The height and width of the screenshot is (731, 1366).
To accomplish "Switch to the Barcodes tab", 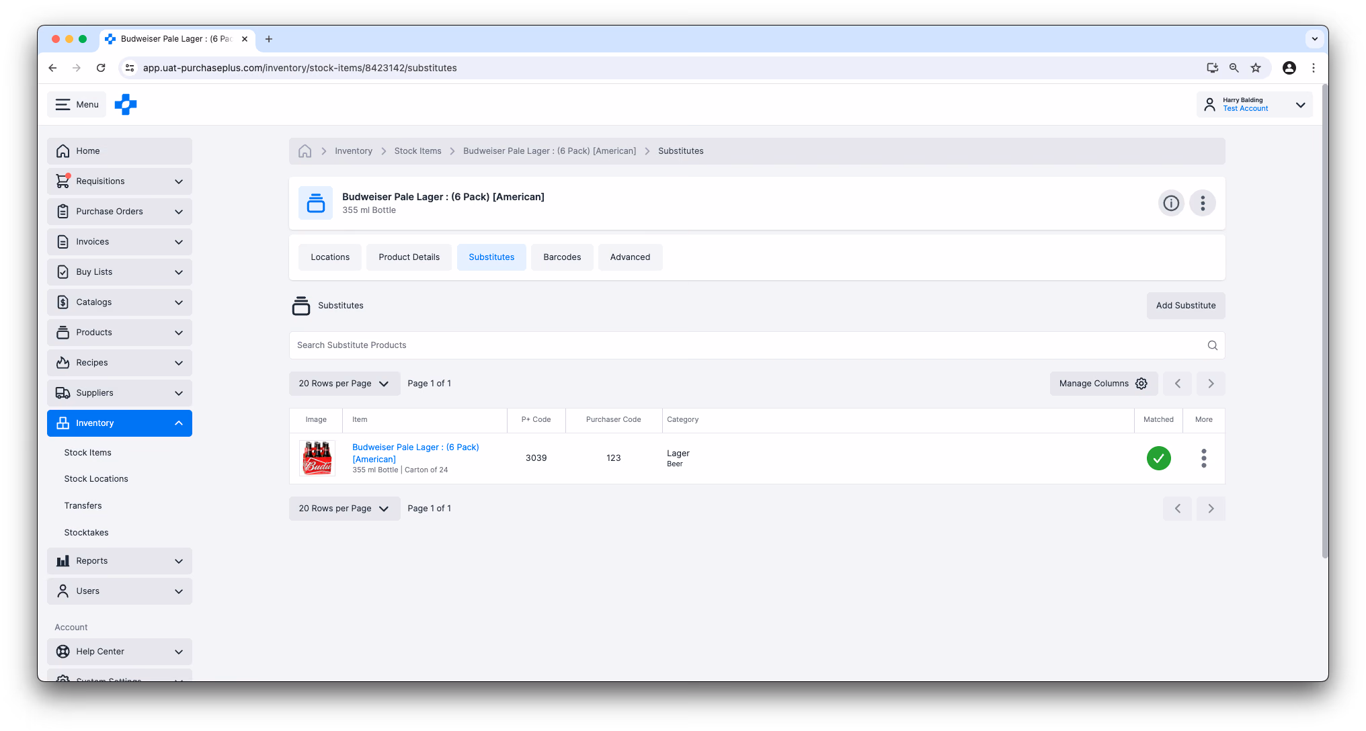I will click(x=562, y=257).
